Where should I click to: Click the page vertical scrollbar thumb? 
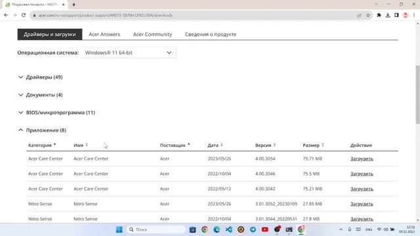pyautogui.click(x=417, y=94)
